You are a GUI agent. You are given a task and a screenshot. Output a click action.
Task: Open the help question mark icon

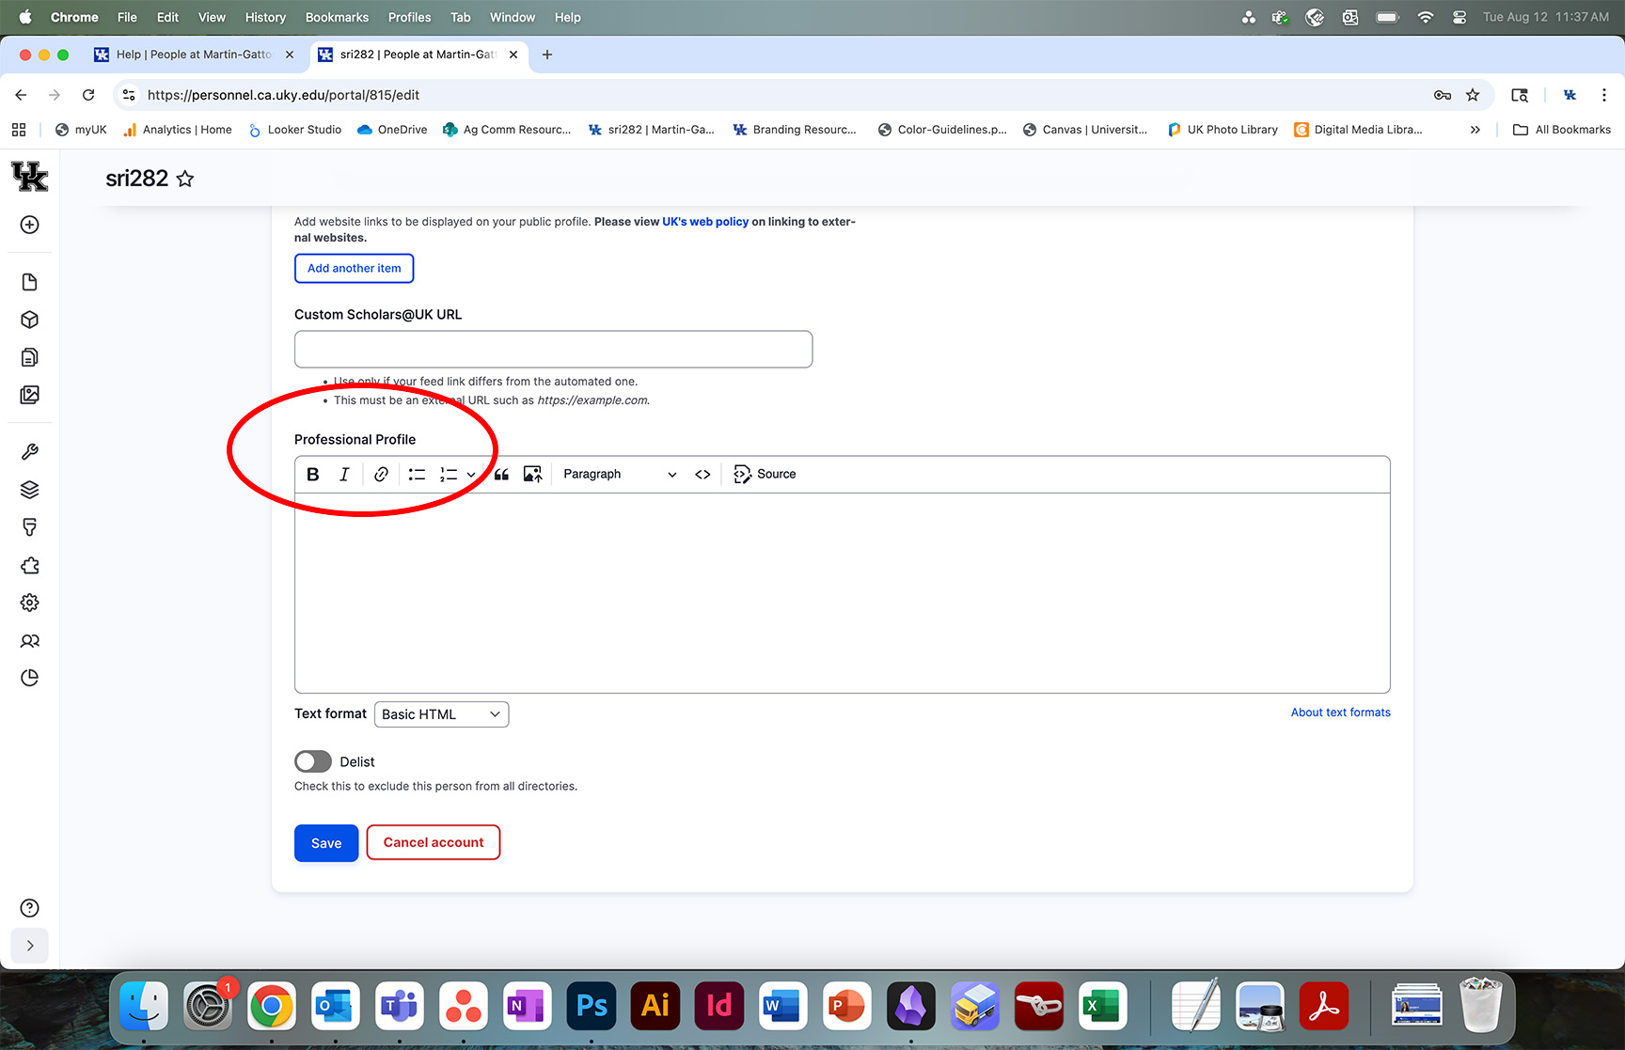click(x=30, y=908)
